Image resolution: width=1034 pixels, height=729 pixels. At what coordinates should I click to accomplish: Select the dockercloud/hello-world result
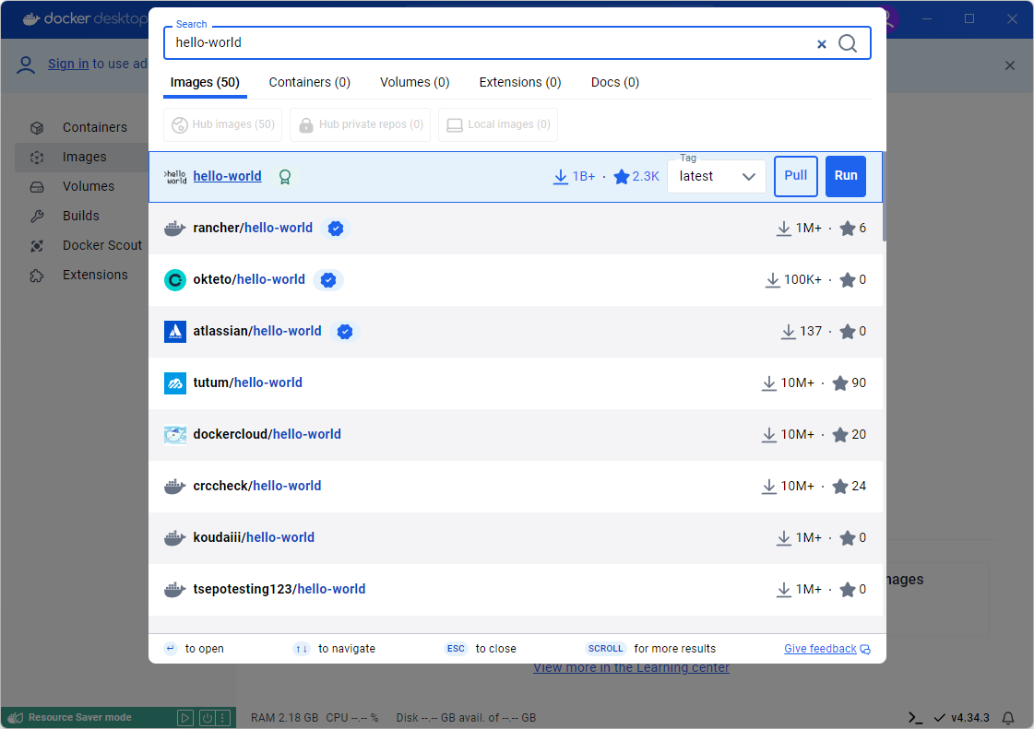coord(516,434)
